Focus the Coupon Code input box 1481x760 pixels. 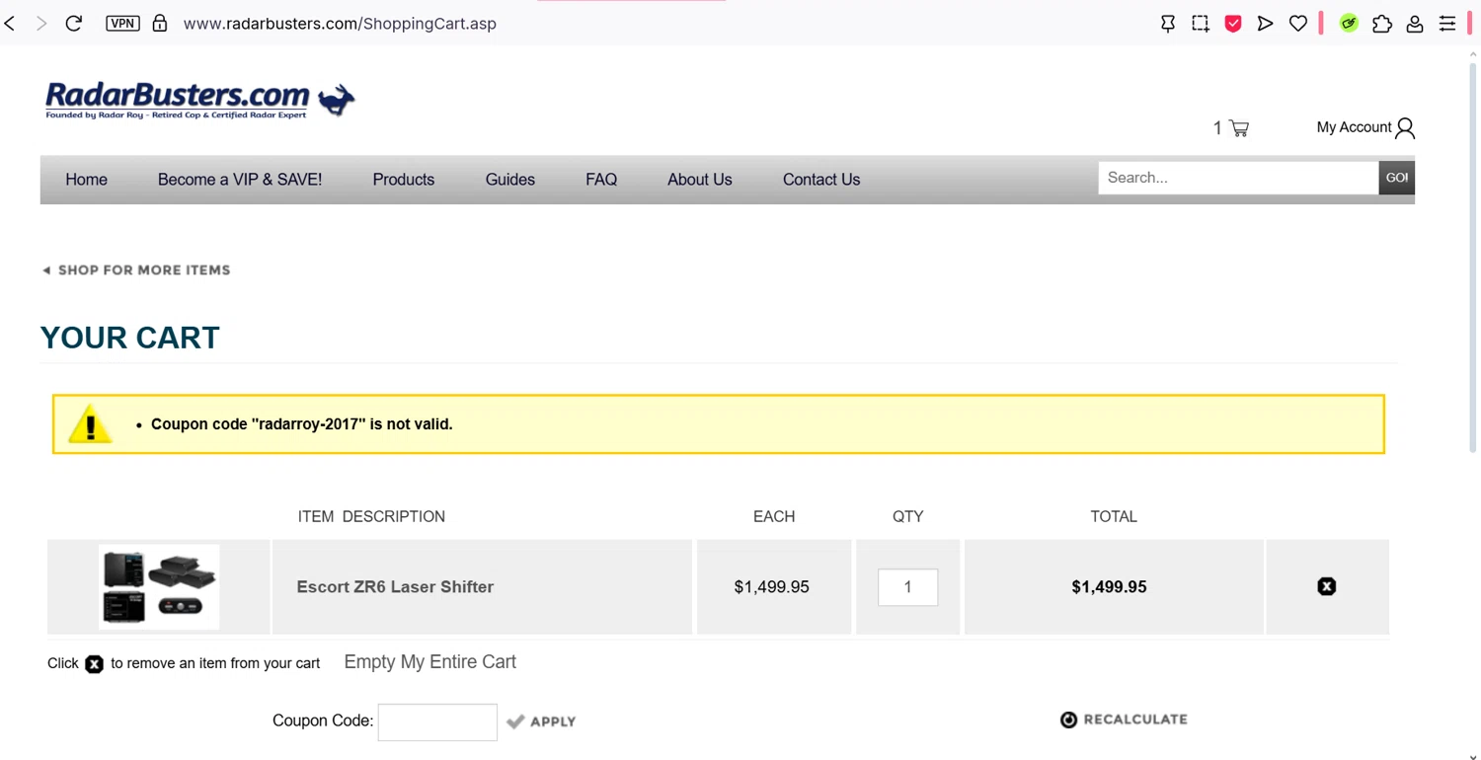coord(437,722)
